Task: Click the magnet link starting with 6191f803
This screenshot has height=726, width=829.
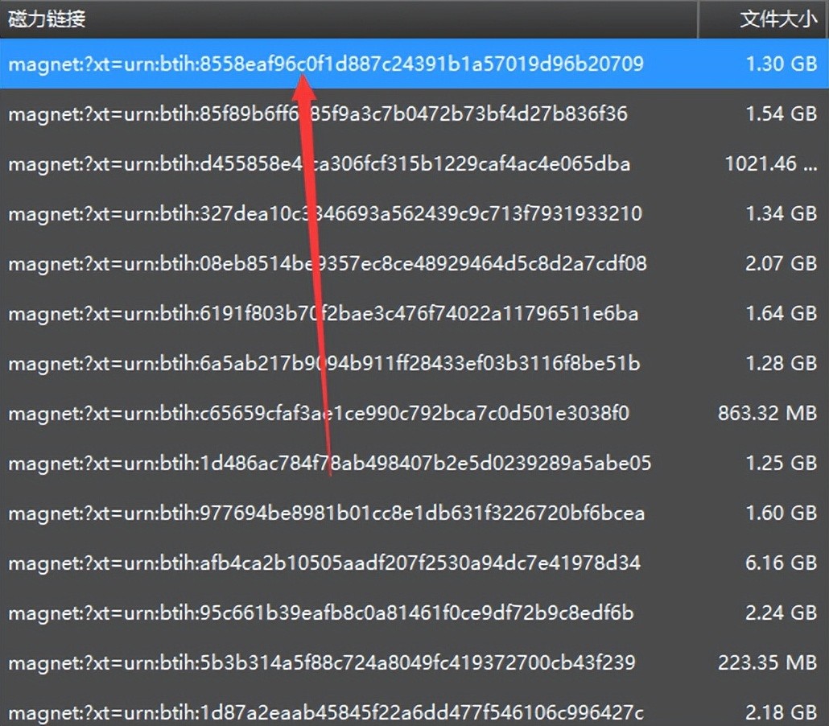Action: coord(323,314)
